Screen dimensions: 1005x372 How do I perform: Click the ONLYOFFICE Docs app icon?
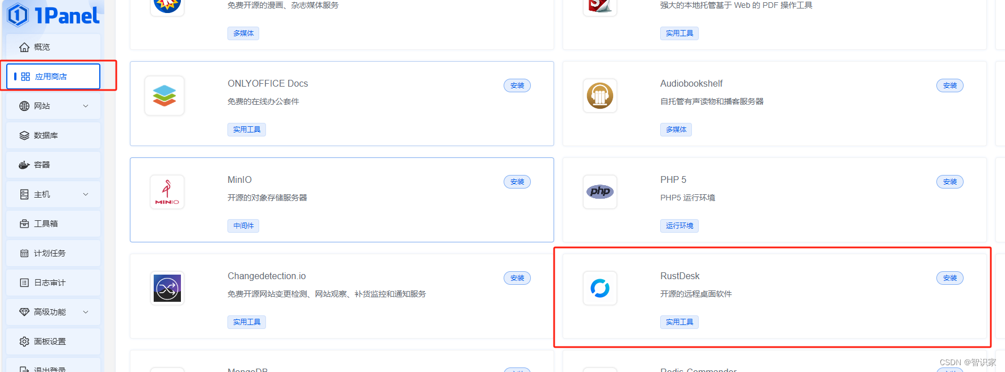pos(164,96)
